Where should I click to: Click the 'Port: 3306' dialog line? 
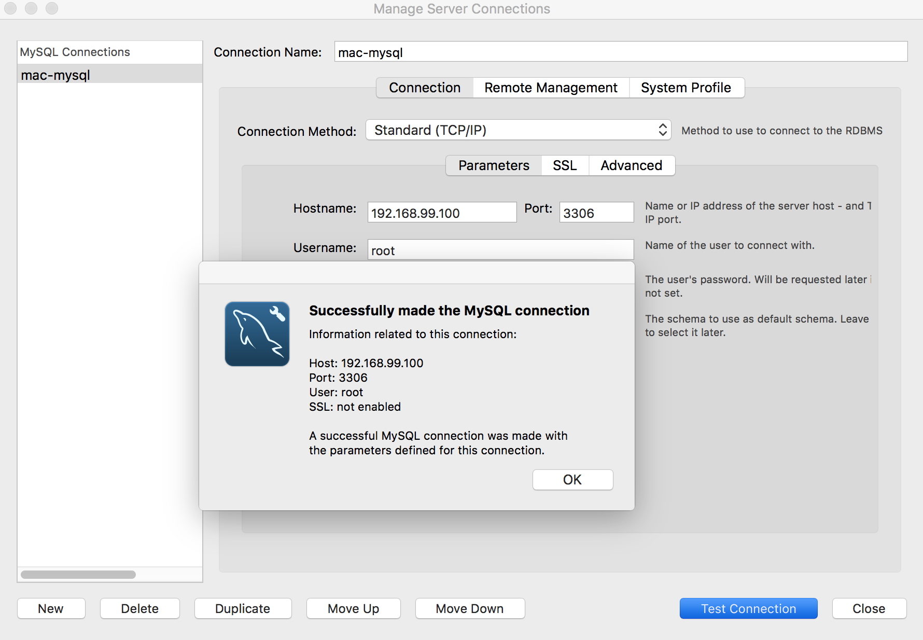(338, 378)
